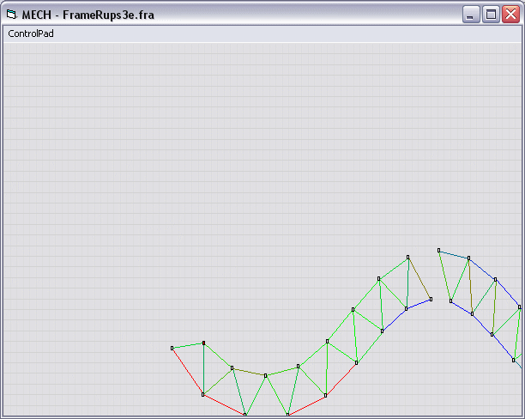Click the MECH application icon in title bar
The height and width of the screenshot is (419, 525).
(x=12, y=15)
